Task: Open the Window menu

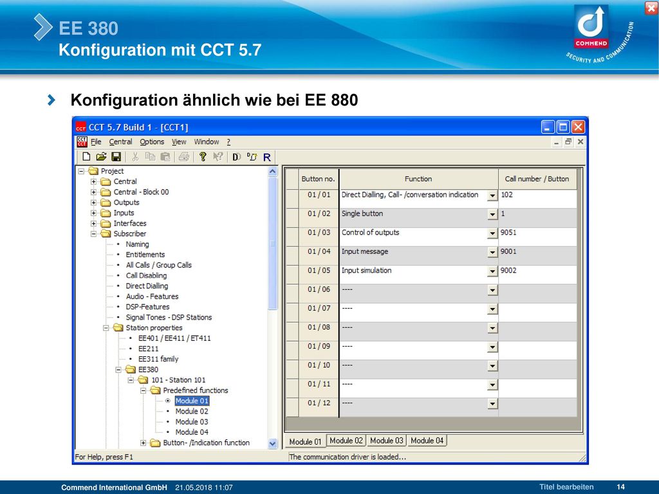Action: (207, 142)
